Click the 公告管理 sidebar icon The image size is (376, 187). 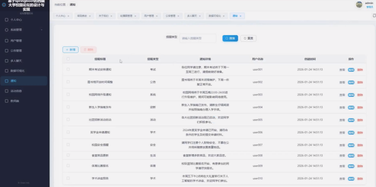coord(7,51)
